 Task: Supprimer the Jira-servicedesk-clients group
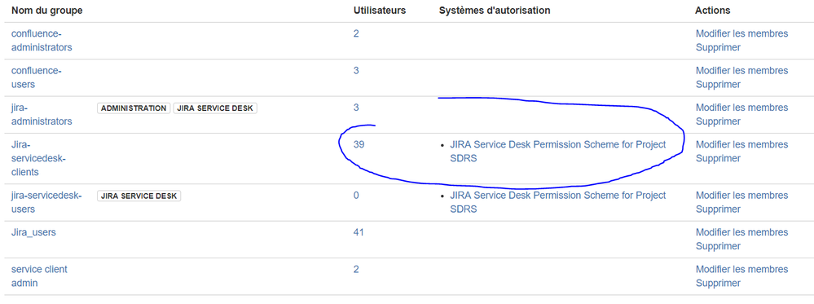tap(718, 158)
